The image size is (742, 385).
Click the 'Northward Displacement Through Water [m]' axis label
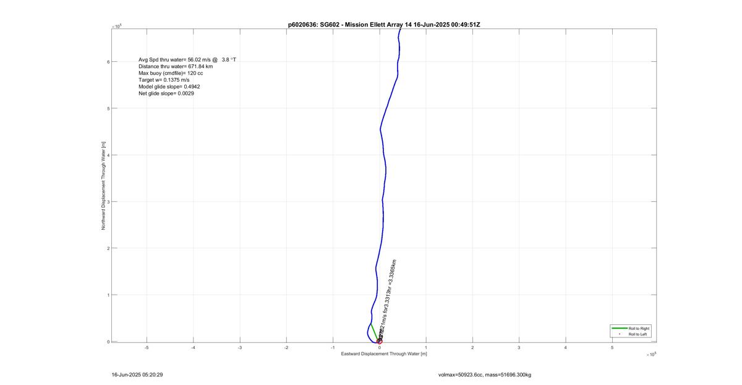pos(103,184)
